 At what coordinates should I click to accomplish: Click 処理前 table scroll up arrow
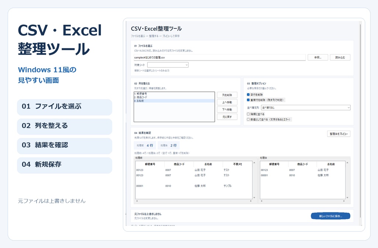tap(254, 163)
